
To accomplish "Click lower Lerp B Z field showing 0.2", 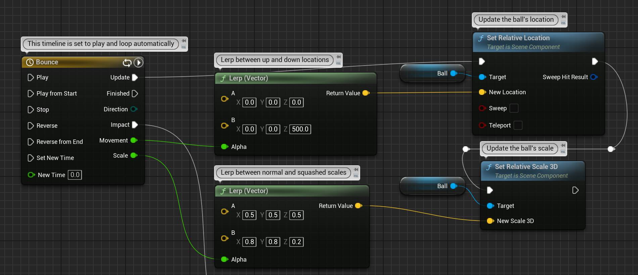I will (296, 242).
